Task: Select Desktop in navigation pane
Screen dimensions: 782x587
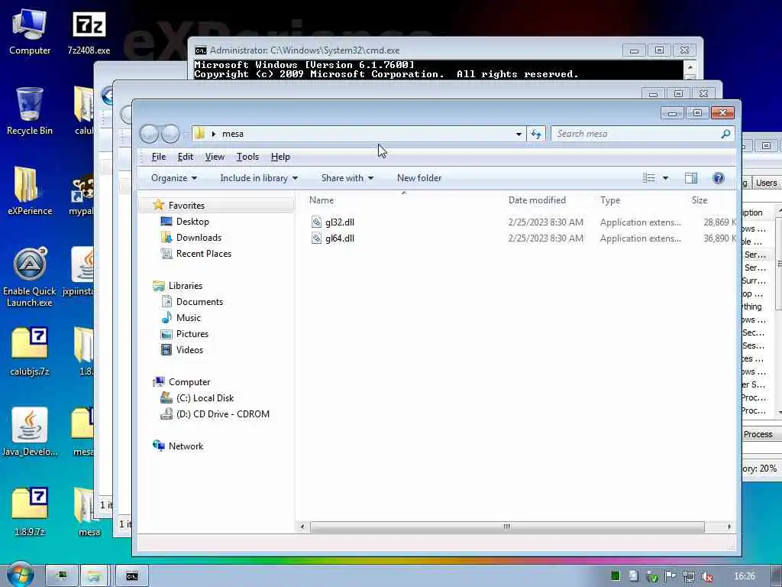Action: [192, 222]
